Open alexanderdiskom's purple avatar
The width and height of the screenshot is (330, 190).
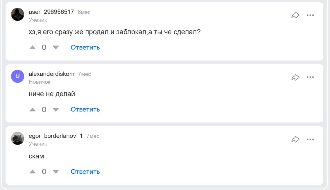click(17, 76)
